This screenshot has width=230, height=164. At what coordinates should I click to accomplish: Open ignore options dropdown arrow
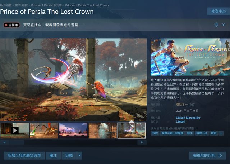tap(80, 155)
